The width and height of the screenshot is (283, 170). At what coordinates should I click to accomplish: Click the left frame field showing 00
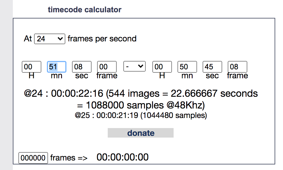click(x=107, y=67)
